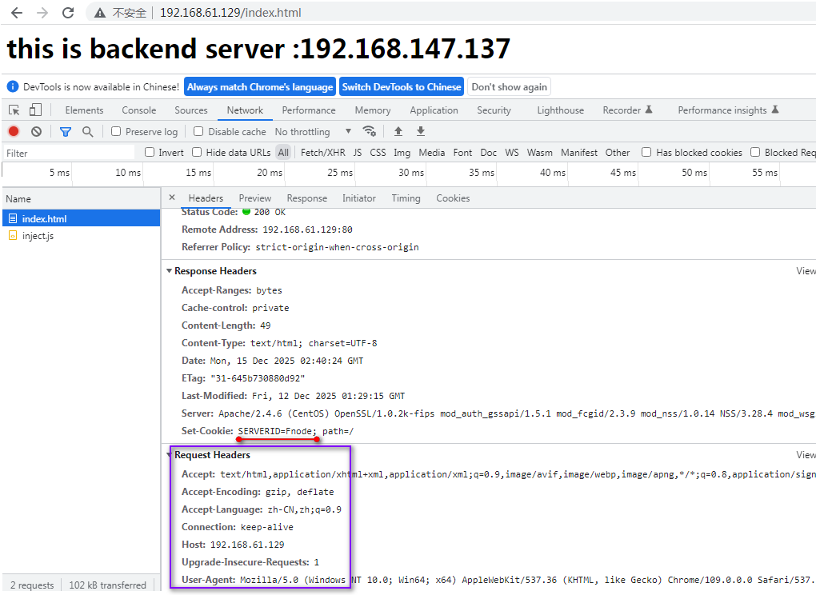Select the inject.js request row
The image size is (816, 595).
81,236
